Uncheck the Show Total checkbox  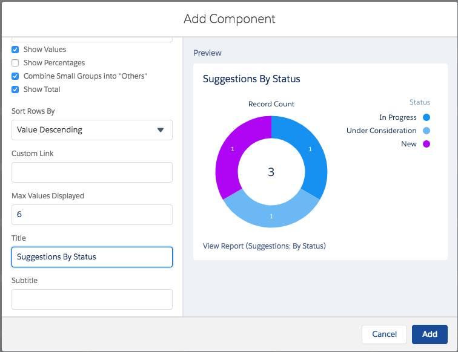click(15, 90)
